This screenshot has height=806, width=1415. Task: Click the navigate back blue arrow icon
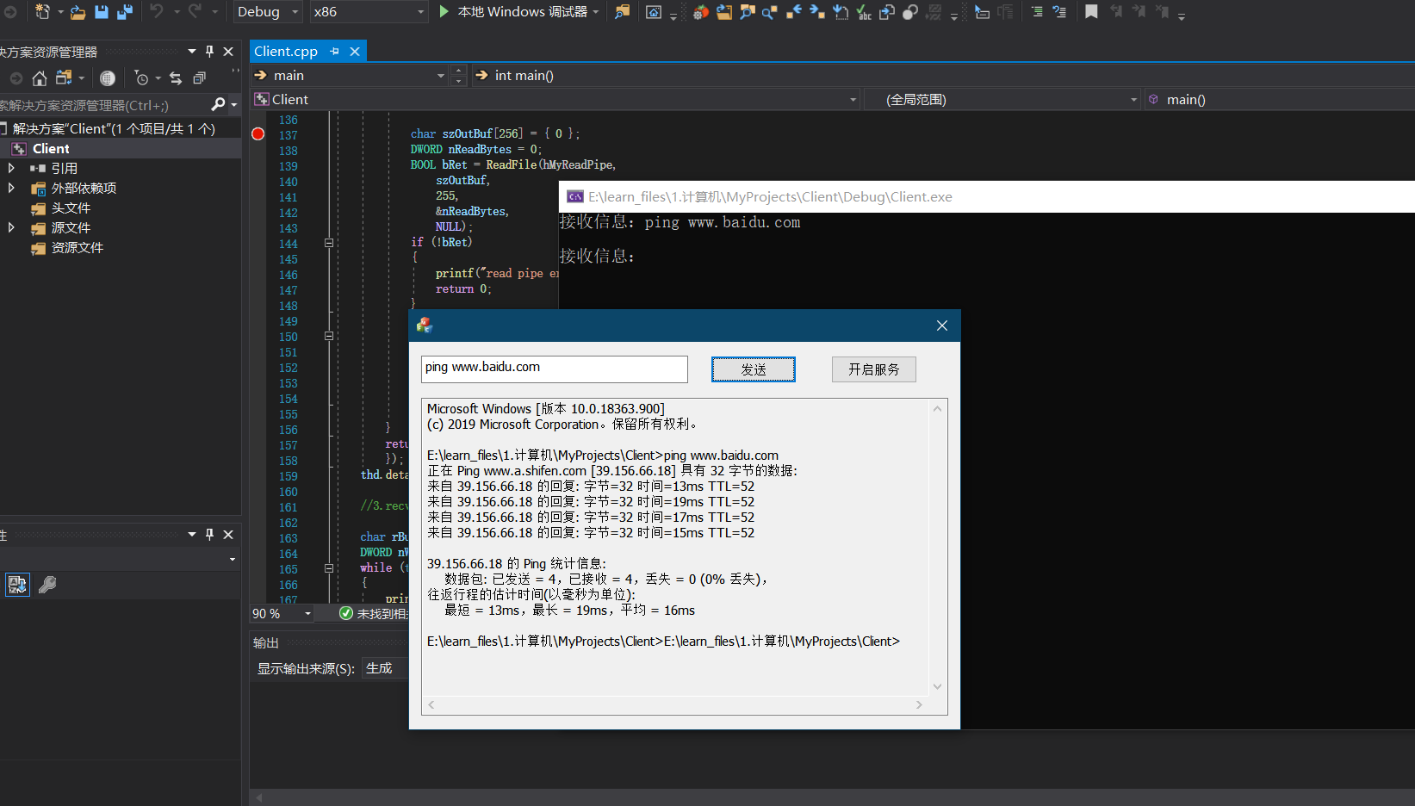pyautogui.click(x=793, y=11)
